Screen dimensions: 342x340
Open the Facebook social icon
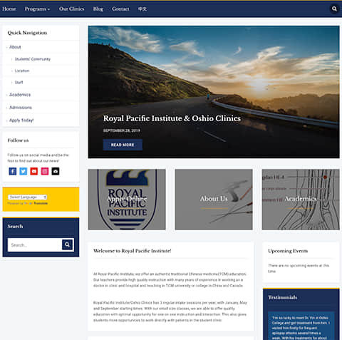tap(13, 171)
